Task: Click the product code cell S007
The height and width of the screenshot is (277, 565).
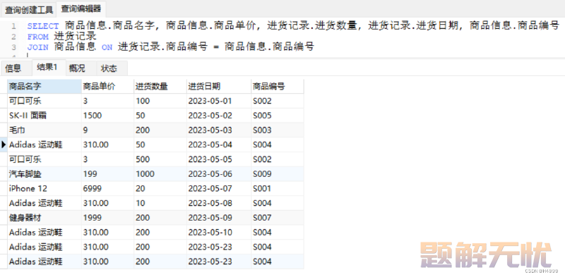Action: pyautogui.click(x=278, y=218)
